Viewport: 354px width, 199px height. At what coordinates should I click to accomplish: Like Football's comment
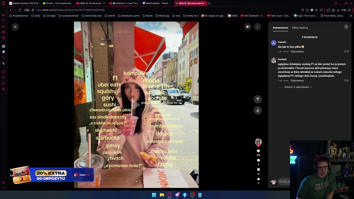tap(345, 80)
